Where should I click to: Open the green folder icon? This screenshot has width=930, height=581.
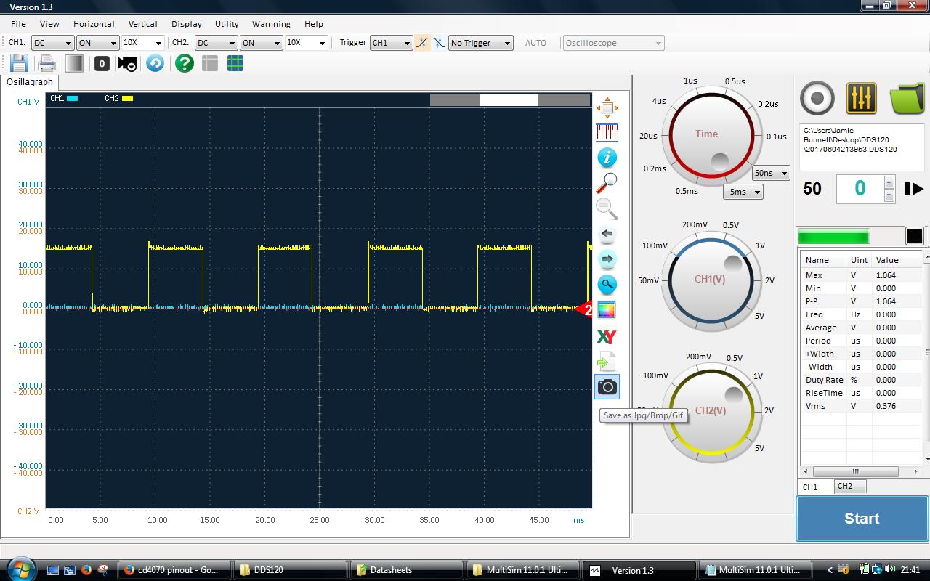point(906,98)
